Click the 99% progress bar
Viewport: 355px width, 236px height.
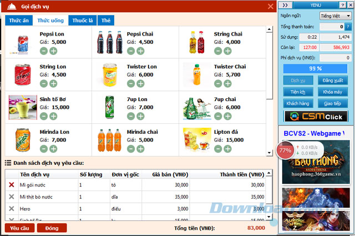coord(316,69)
